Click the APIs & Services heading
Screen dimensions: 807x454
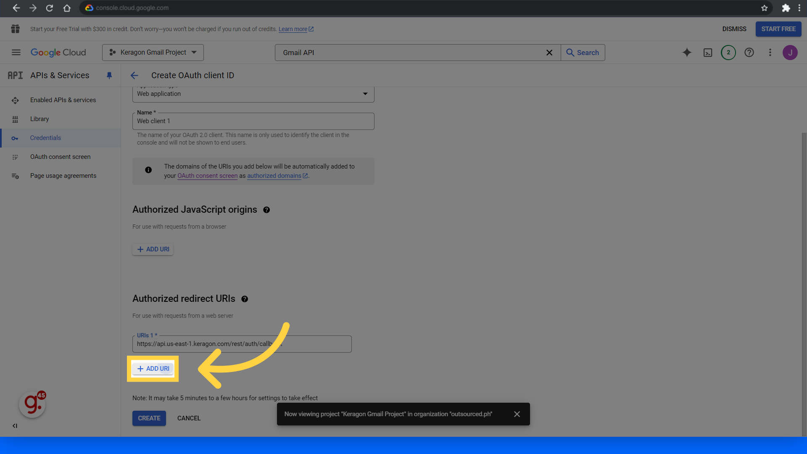[x=60, y=76]
